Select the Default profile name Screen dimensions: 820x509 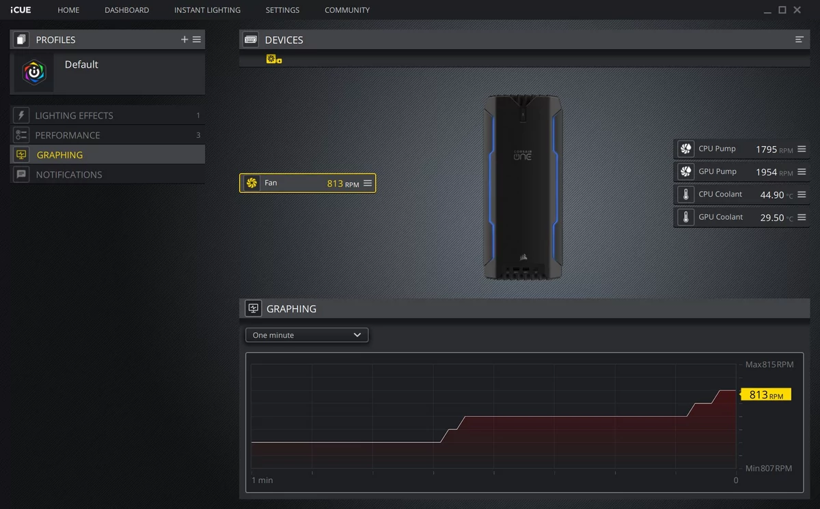[x=81, y=64]
